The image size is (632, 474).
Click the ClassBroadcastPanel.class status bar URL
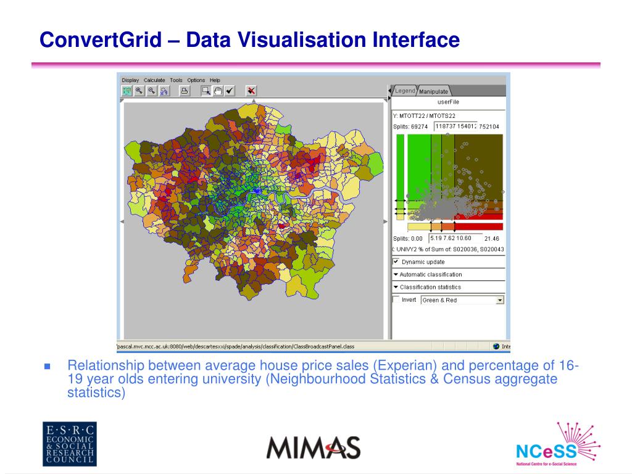(x=236, y=346)
